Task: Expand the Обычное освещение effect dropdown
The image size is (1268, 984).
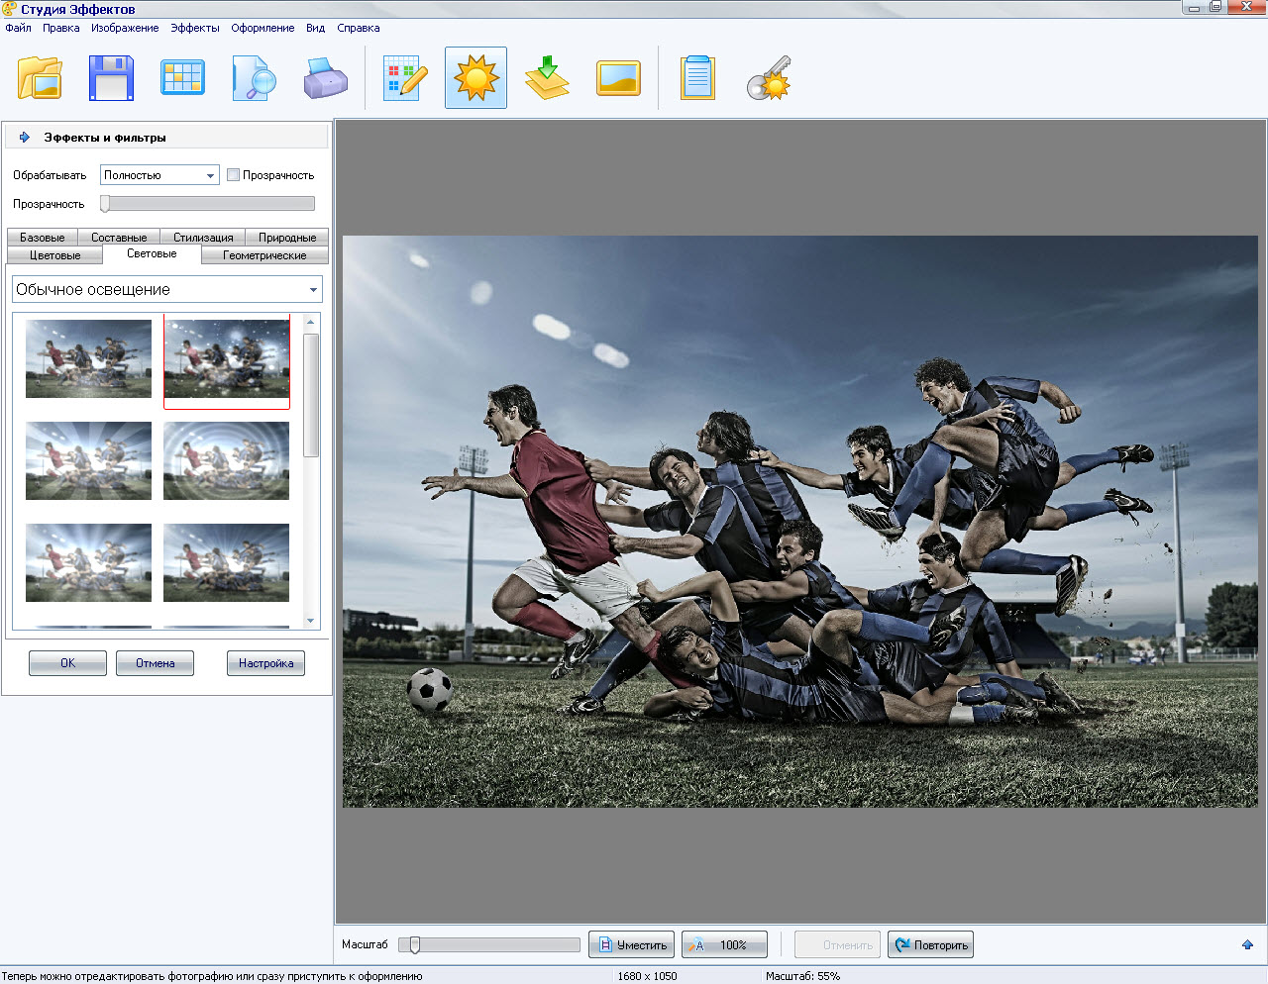Action: point(167,289)
